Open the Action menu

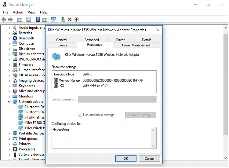pos(18,12)
